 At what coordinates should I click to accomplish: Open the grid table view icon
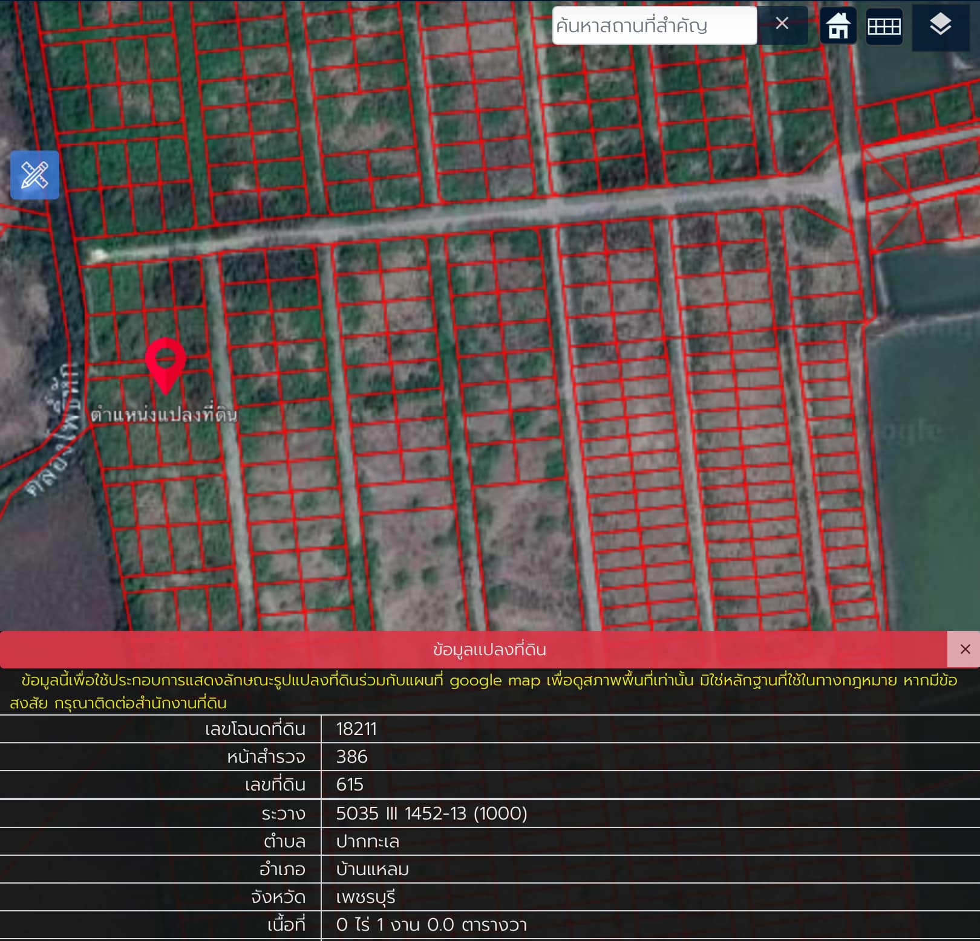click(x=884, y=26)
